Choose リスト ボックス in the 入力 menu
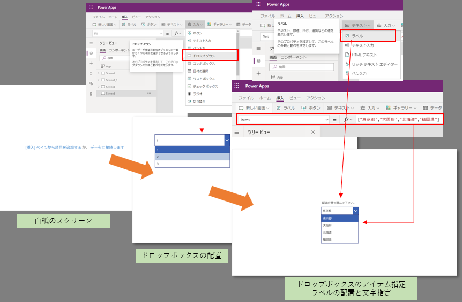 click(x=201, y=79)
